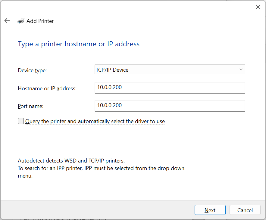The image size is (266, 220).
Task: Select the Port name text field
Action: click(170, 106)
